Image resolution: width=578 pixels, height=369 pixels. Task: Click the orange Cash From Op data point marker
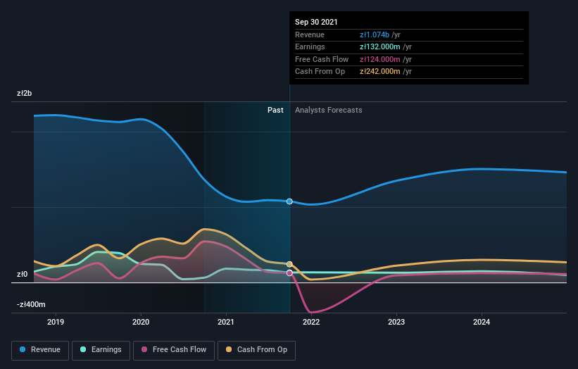tap(289, 264)
